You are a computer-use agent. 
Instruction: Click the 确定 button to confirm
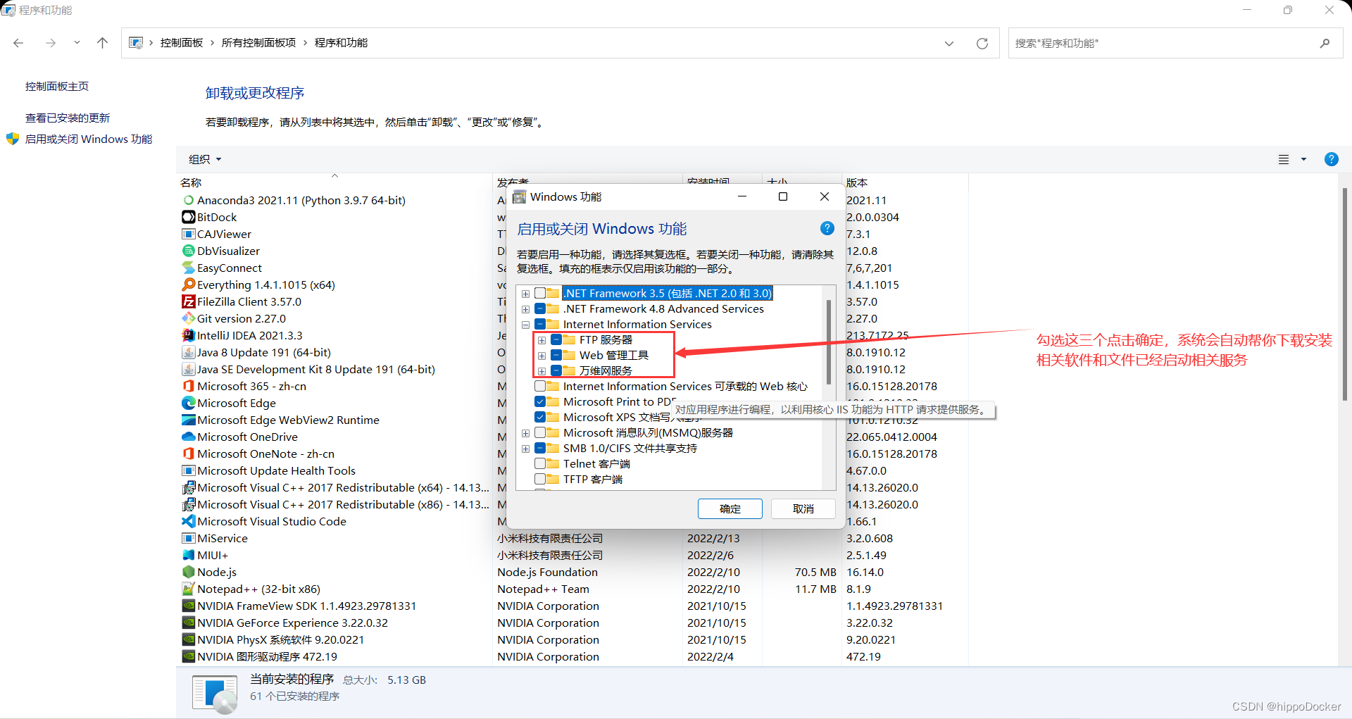[x=730, y=508]
